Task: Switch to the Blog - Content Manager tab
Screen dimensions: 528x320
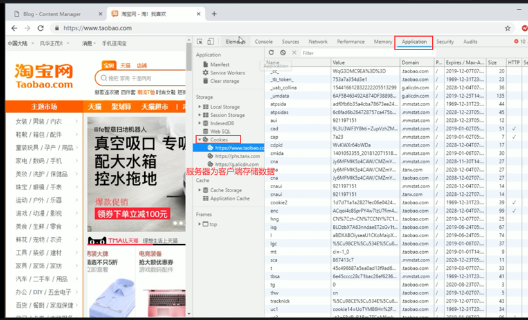Action: click(x=57, y=13)
